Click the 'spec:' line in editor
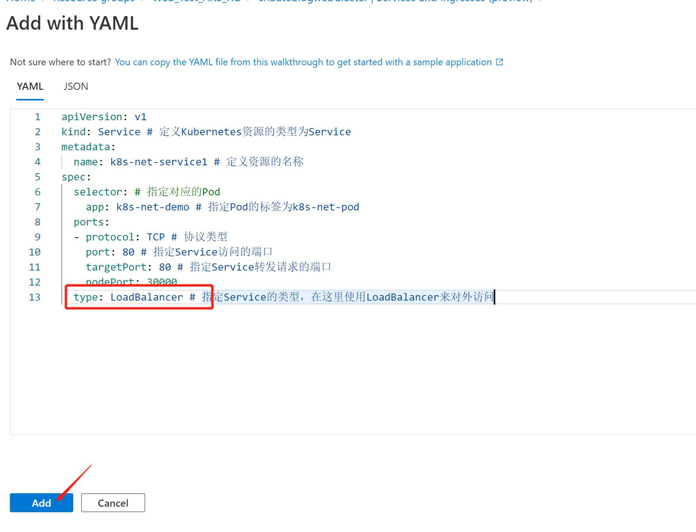Image resolution: width=696 pixels, height=532 pixels. [x=76, y=177]
